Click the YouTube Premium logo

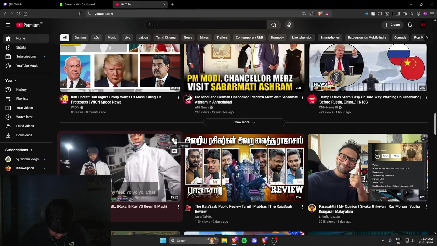point(28,25)
